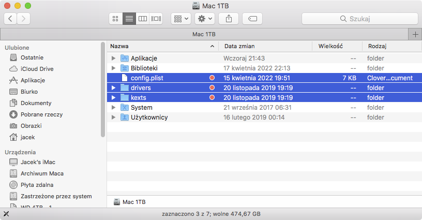Viewport: 422px width, 220px height.
Task: Switch to list view
Action: (x=129, y=19)
